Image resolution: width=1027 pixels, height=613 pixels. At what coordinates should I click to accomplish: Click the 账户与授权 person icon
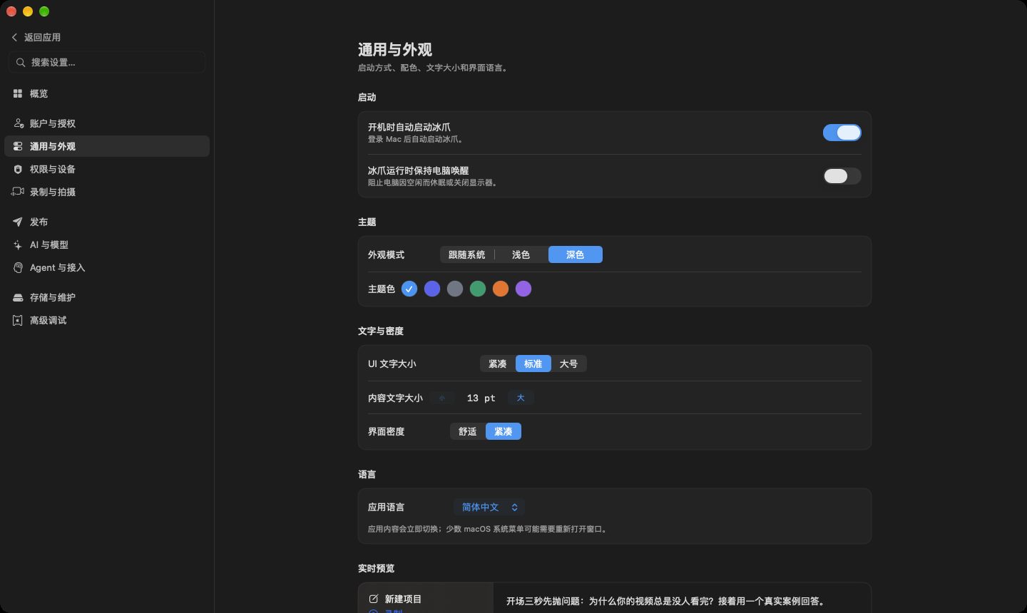19,123
